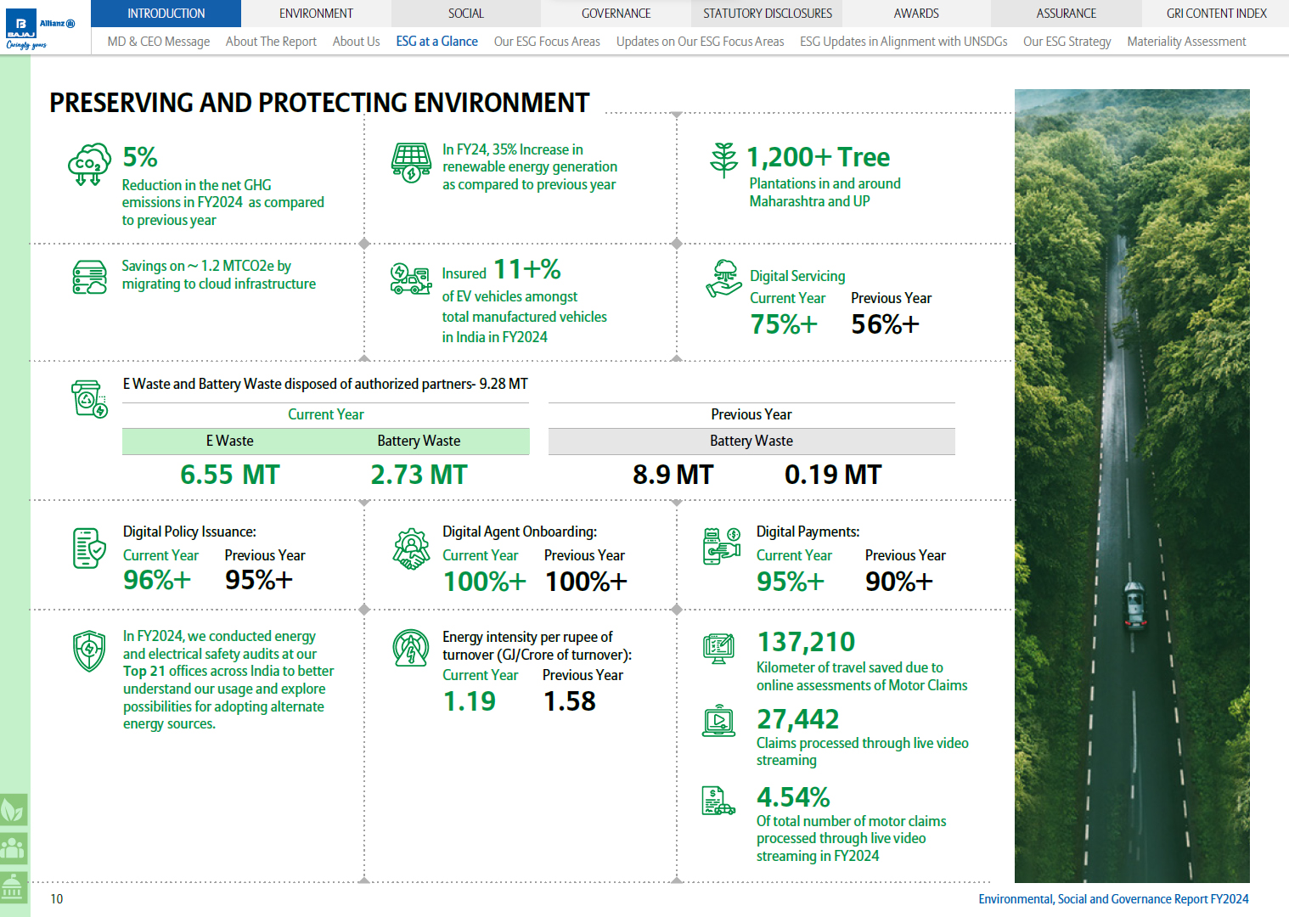Click the green leaf sidebar icon
The width and height of the screenshot is (1289, 917).
13,810
